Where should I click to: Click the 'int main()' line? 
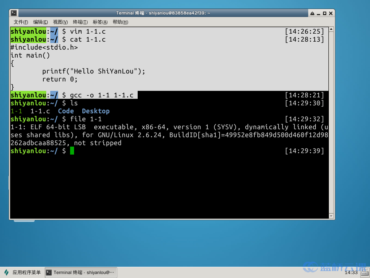click(30, 55)
